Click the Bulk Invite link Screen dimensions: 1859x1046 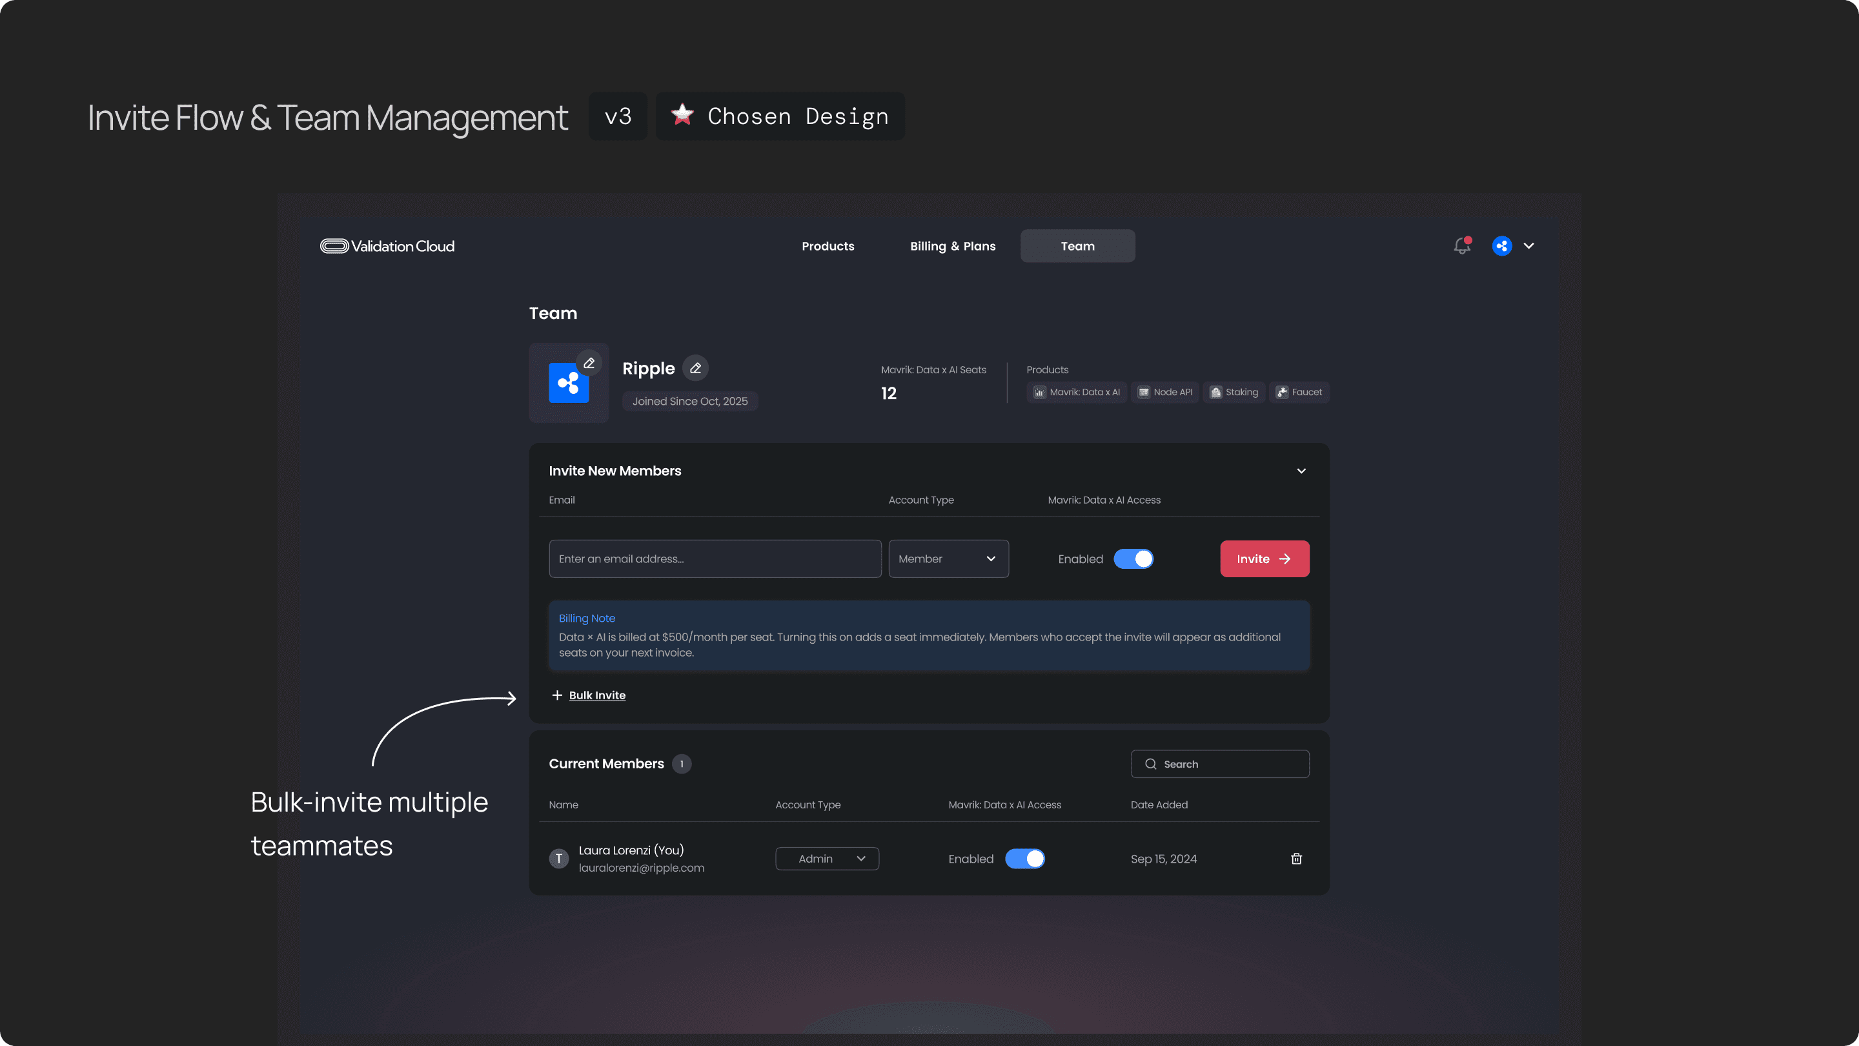point(597,695)
